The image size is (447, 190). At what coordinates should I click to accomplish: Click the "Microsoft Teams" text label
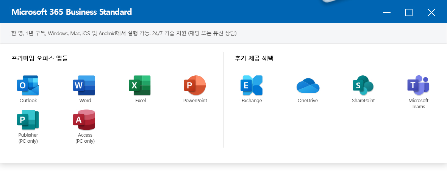click(x=418, y=104)
